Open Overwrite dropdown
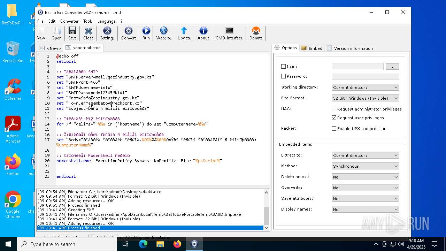The image size is (446, 251). tap(365, 188)
